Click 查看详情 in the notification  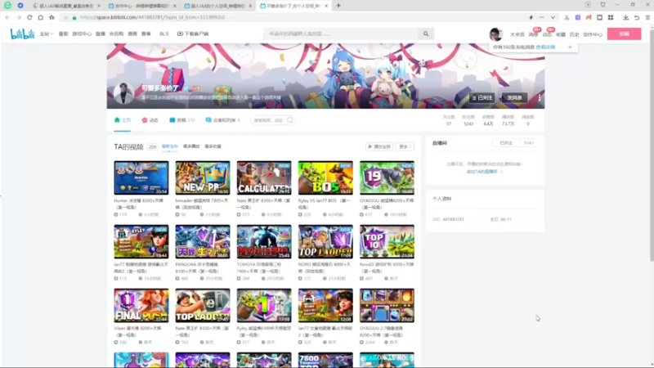[x=545, y=47]
